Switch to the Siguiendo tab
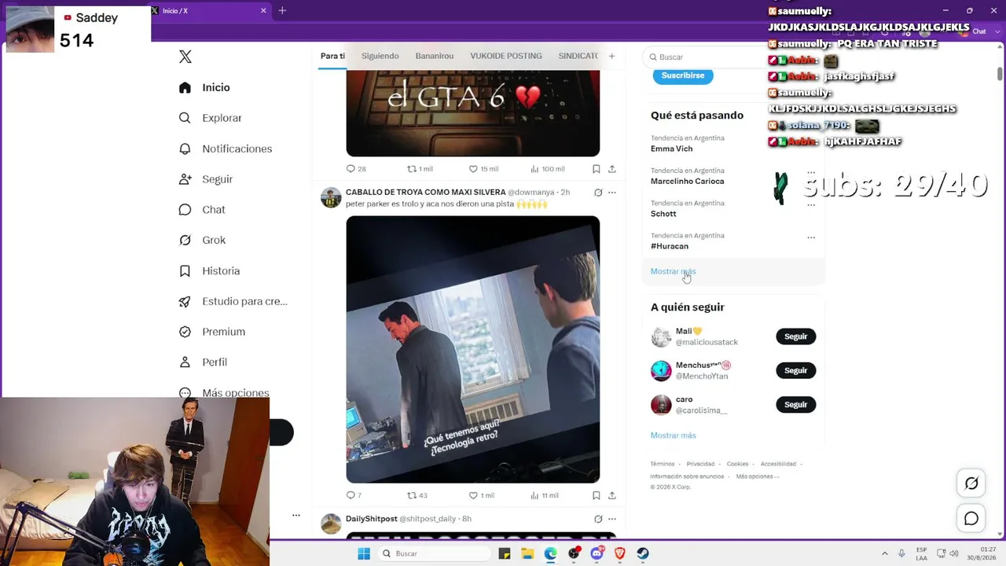1006x566 pixels. coord(380,56)
